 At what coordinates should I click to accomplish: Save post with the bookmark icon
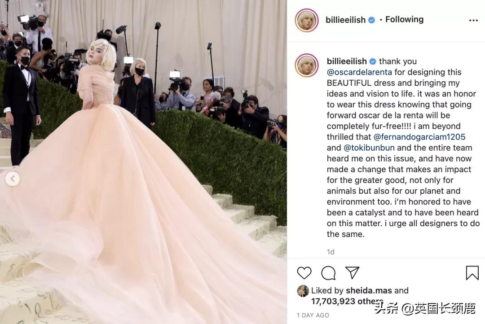click(472, 273)
